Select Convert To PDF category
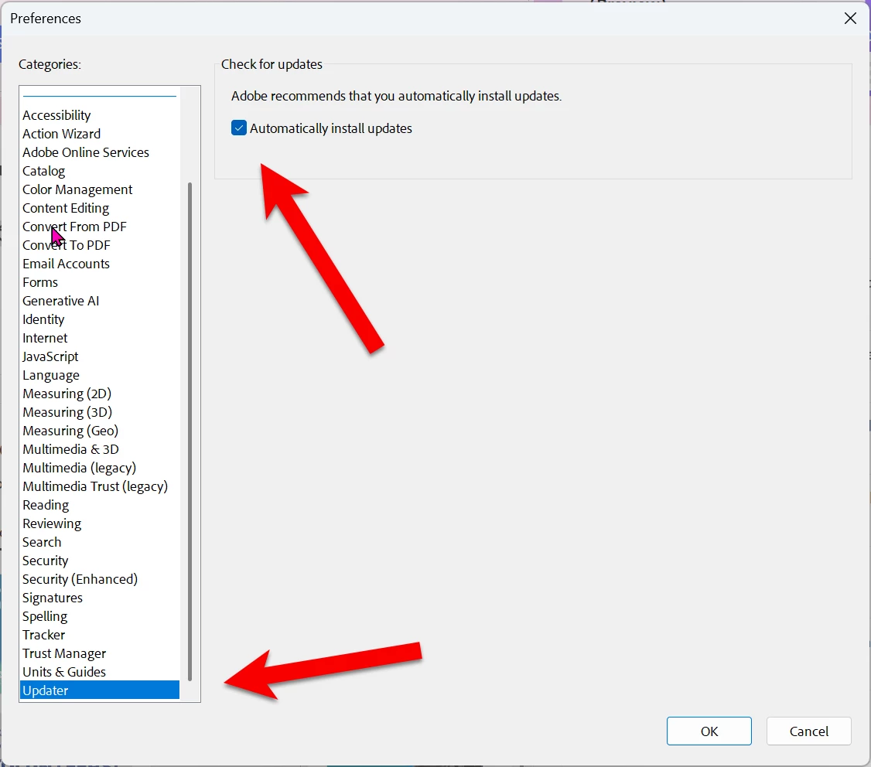The width and height of the screenshot is (871, 767). tap(67, 245)
